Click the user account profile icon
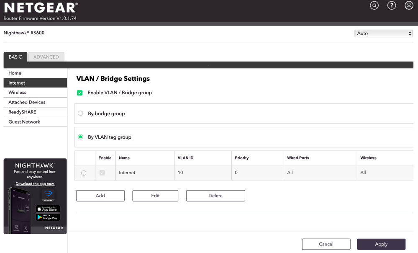The width and height of the screenshot is (418, 253). pos(409,5)
